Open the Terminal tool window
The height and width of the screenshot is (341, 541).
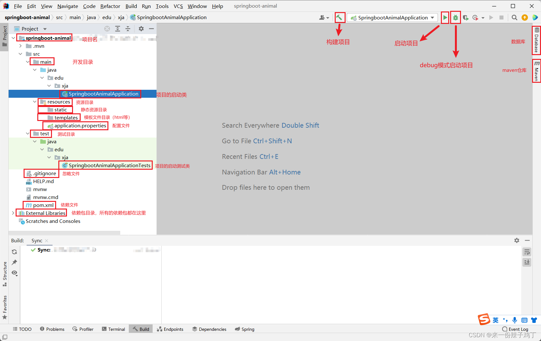pos(113,329)
